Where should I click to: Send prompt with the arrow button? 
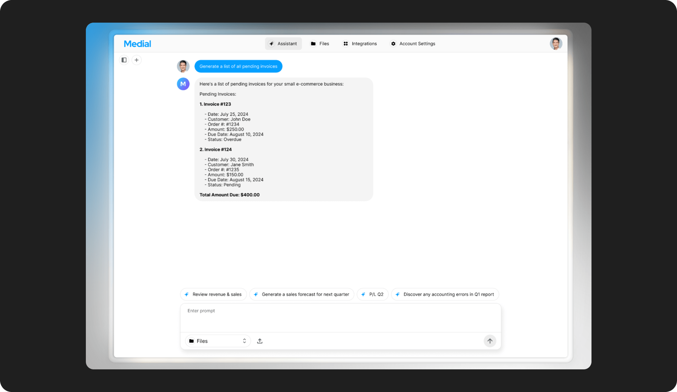point(489,341)
